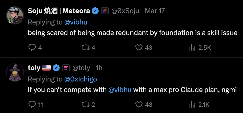Open @vibhu link in Replying to line
243x113 pixels.
point(76,22)
